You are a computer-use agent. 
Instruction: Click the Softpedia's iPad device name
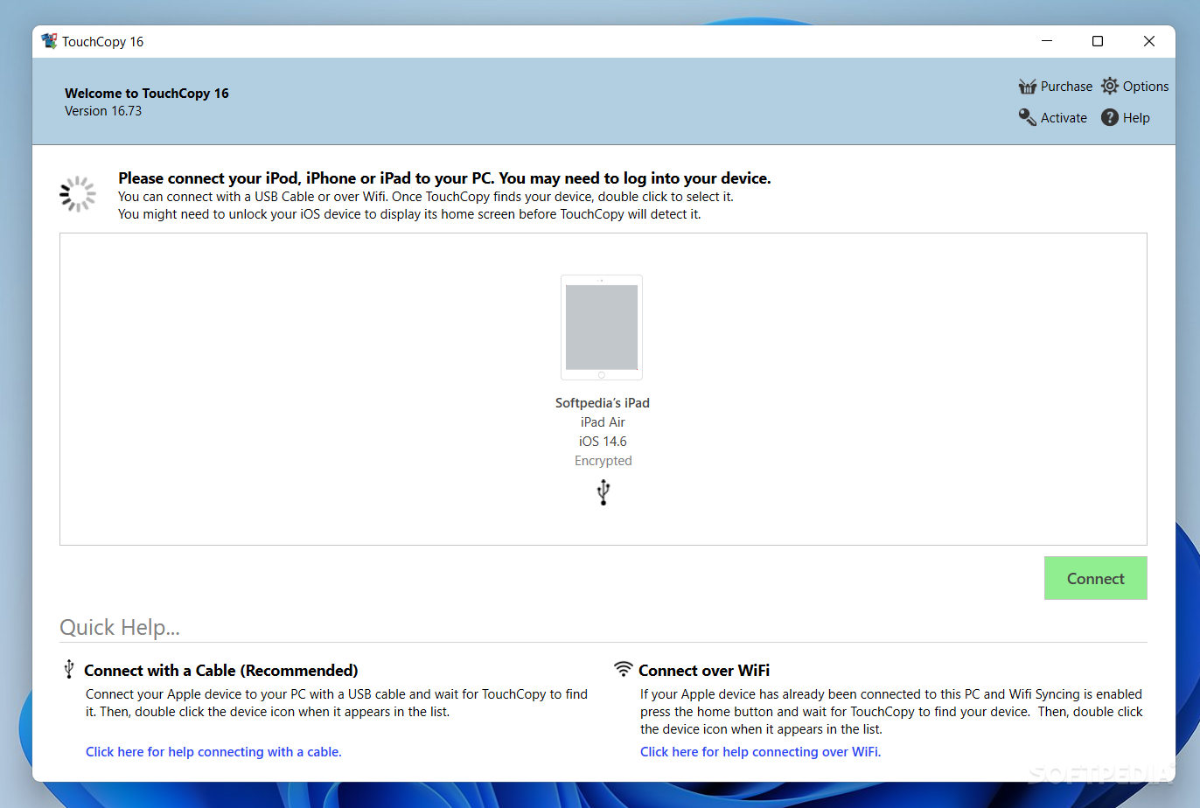coord(602,403)
